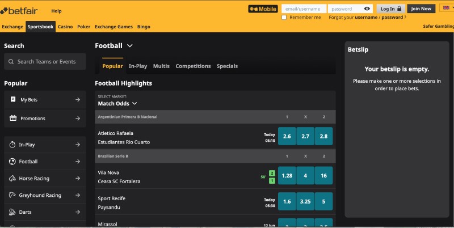
Task: Select draw odds 2.7 for Atletico Rafaela
Action: pyautogui.click(x=305, y=136)
